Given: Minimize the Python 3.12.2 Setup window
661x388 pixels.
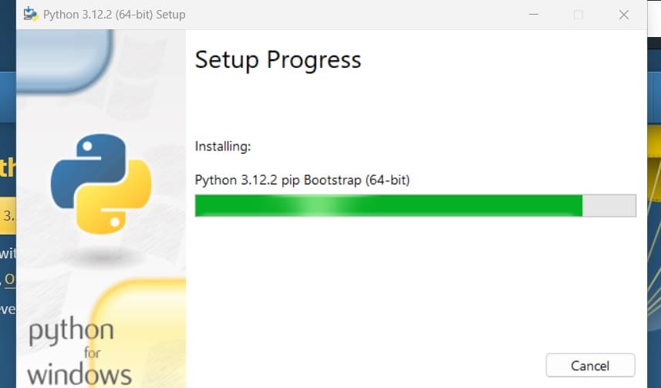Looking at the screenshot, I should coord(534,15).
